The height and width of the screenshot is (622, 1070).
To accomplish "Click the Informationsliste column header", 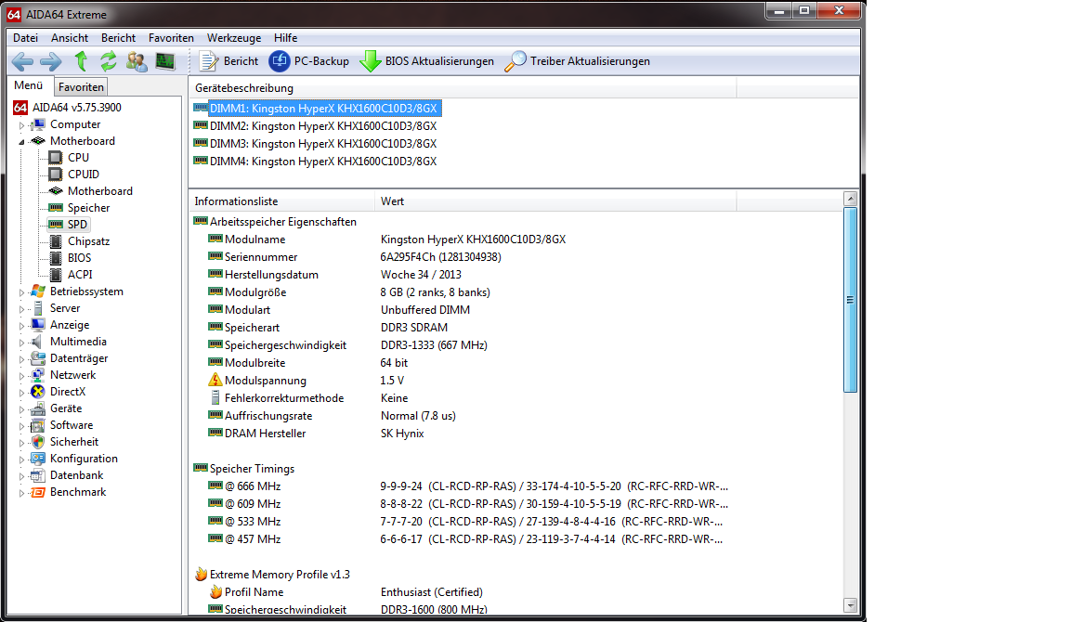I will (x=281, y=201).
